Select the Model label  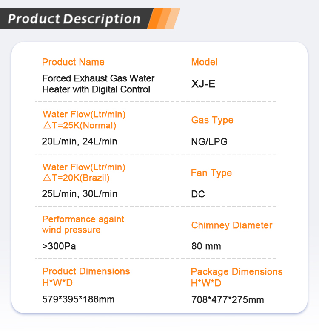click(x=204, y=62)
